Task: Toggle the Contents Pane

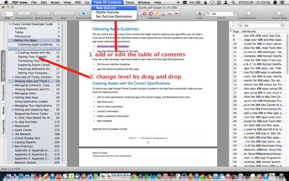Action: 248,13
